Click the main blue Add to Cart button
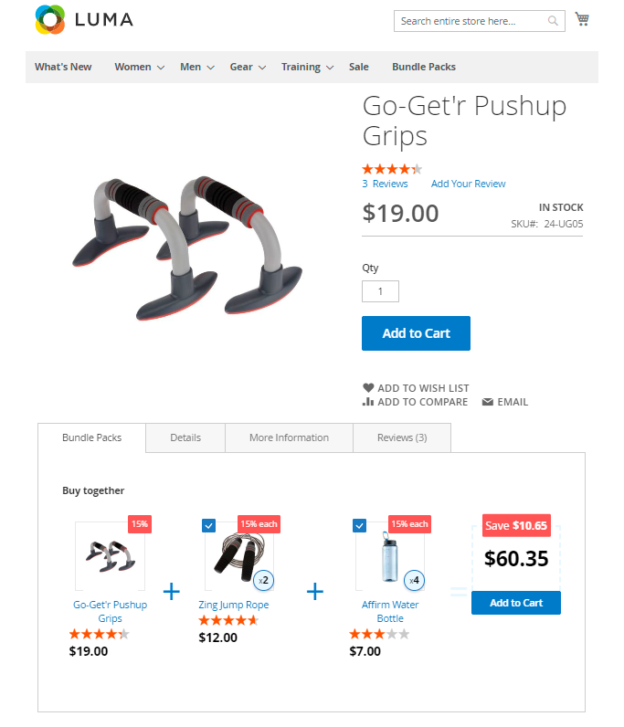This screenshot has height=727, width=624. [416, 333]
